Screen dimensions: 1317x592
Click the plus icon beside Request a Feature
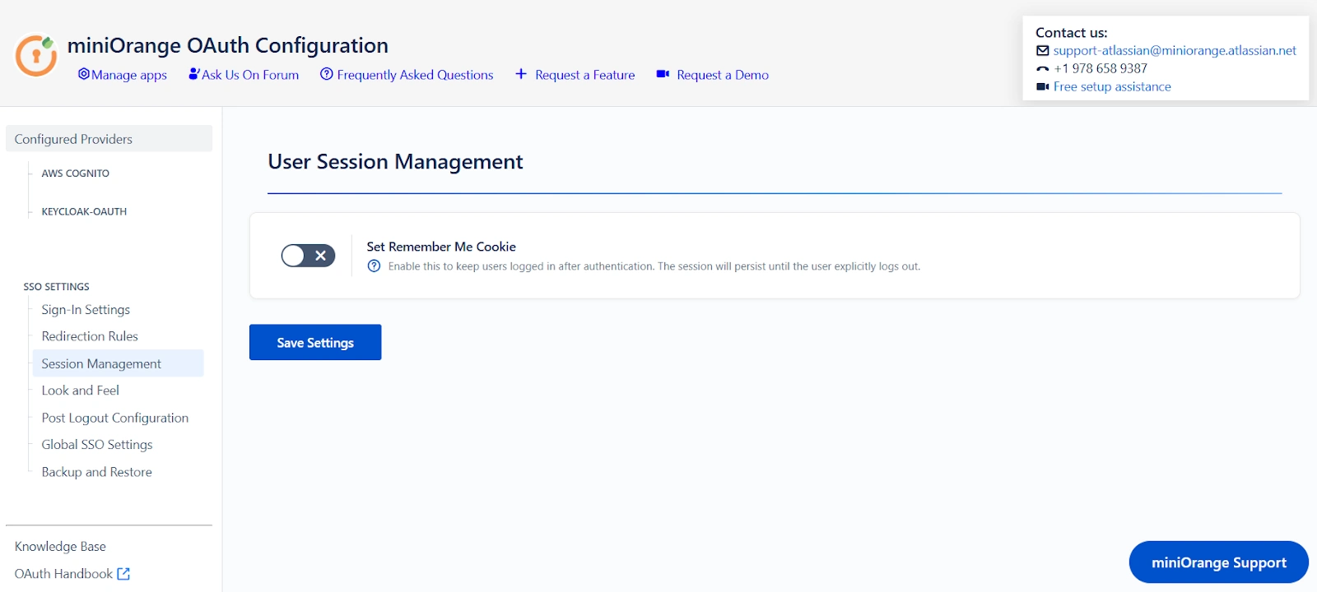pos(521,74)
